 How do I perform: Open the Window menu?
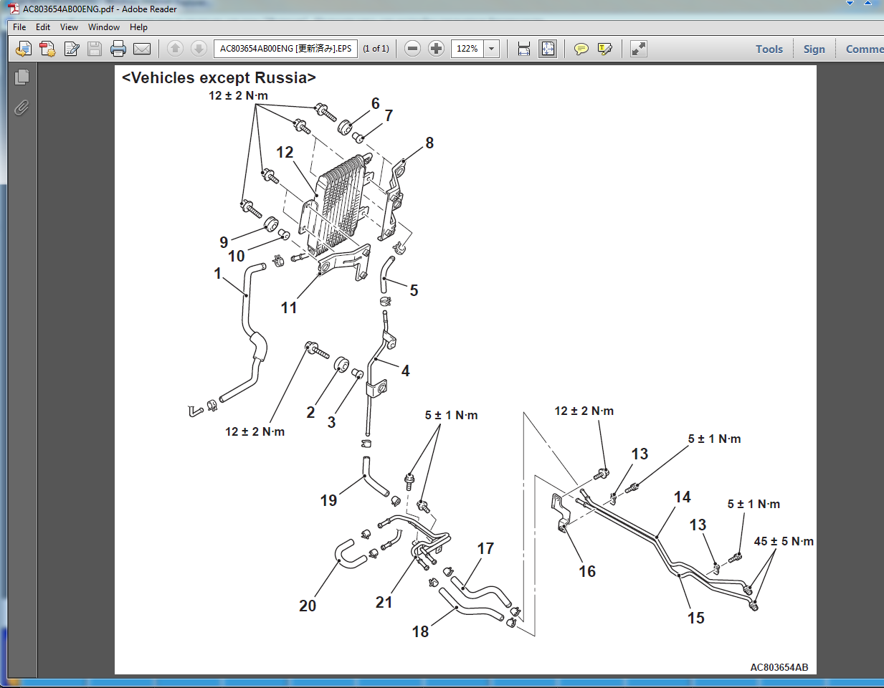click(104, 27)
